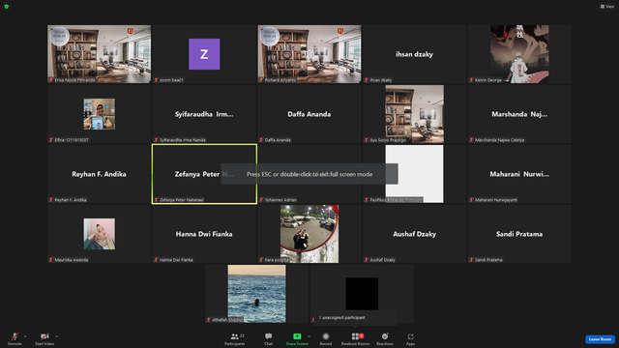This screenshot has width=619, height=348.
Task: Start recording with the Record button
Action: click(x=326, y=338)
